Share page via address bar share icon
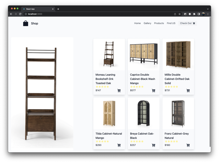The width and height of the screenshot is (219, 163). click(175, 14)
